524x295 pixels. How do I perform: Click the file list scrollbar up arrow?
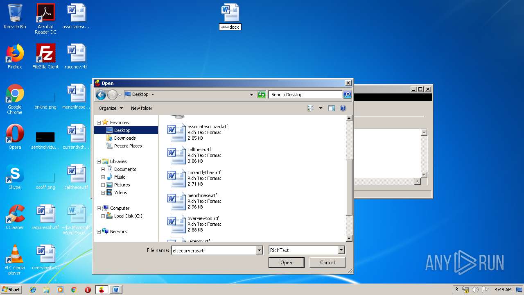click(349, 118)
